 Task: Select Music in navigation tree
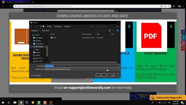tap(37, 50)
